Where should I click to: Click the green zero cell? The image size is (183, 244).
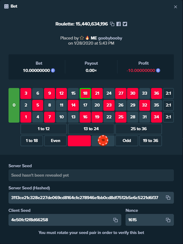pos(14,105)
